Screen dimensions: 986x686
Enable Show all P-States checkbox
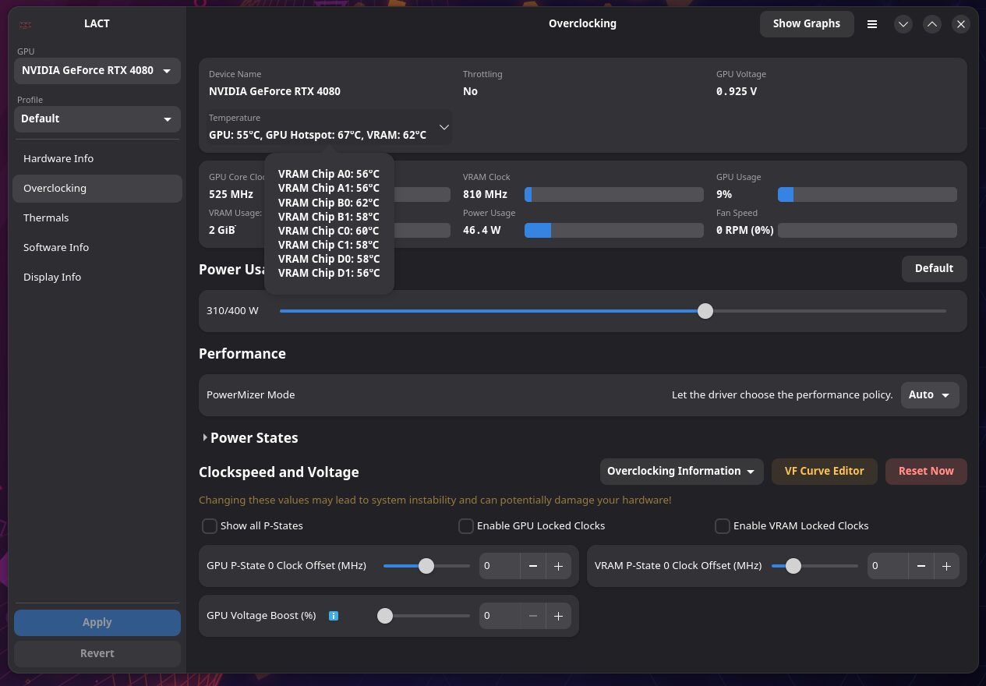(x=210, y=526)
